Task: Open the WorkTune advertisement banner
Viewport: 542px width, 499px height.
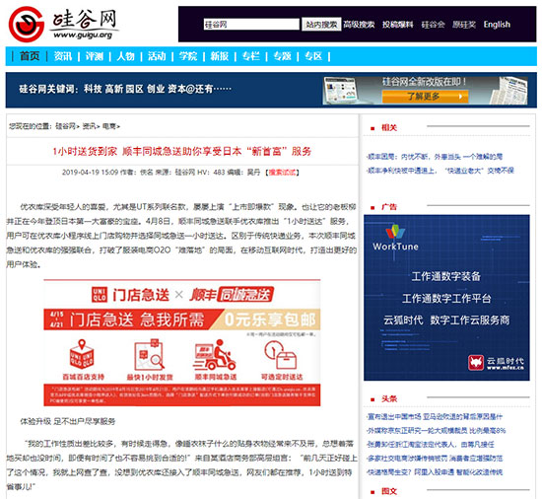Action: point(446,298)
